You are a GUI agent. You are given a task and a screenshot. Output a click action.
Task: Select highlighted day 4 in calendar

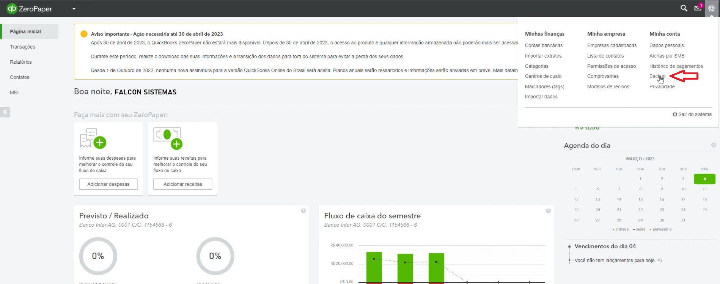704,179
